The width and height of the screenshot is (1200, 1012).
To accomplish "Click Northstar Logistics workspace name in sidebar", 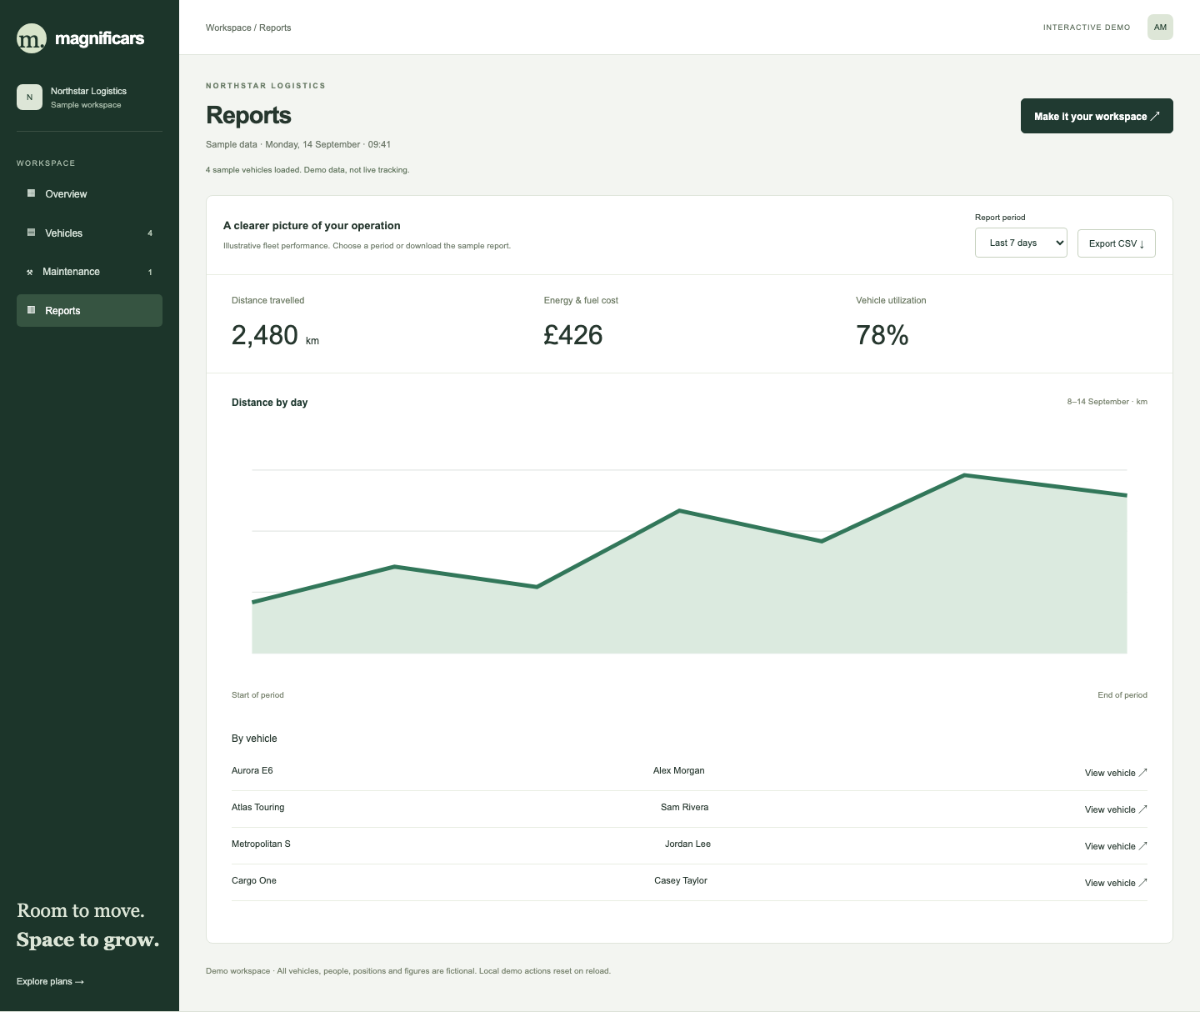I will point(88,91).
